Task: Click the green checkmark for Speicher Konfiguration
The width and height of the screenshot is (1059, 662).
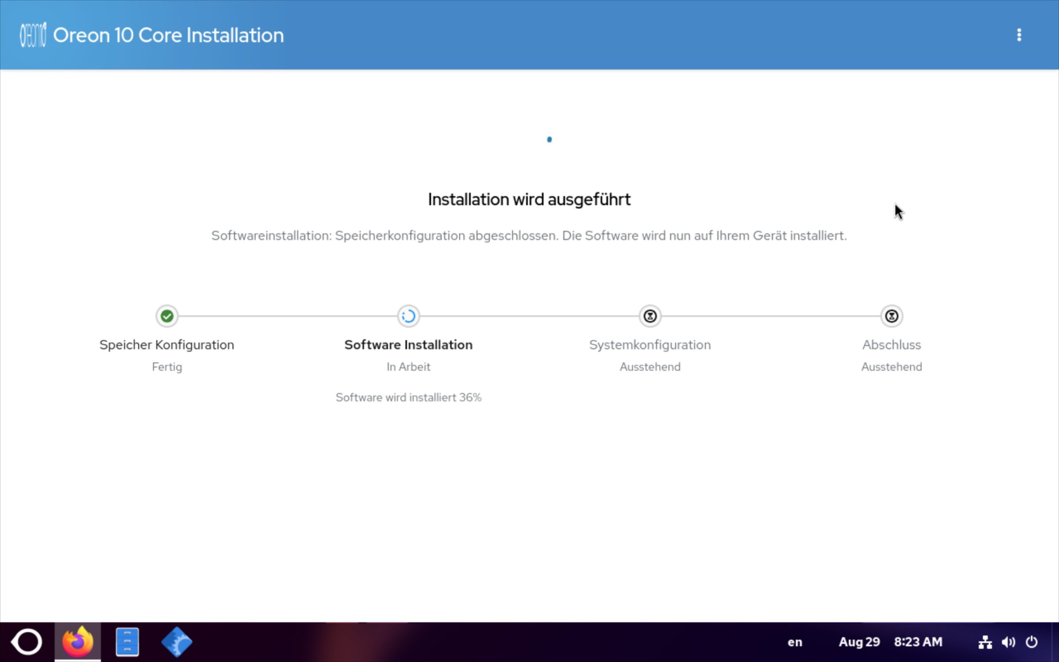Action: coord(167,316)
